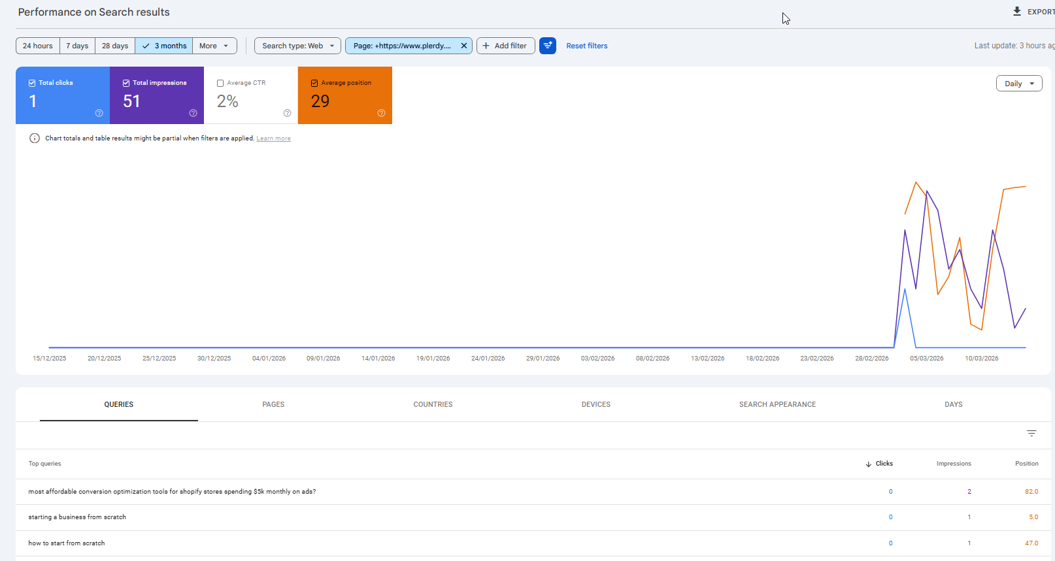This screenshot has height=561, width=1055.
Task: Toggle the Total clicks checkbox
Action: (32, 83)
